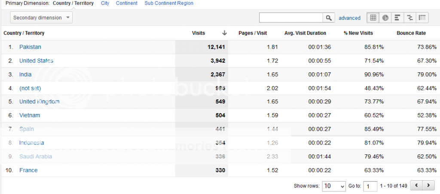Open the India country link
Image resolution: width=440 pixels, height=194 pixels.
(x=25, y=74)
